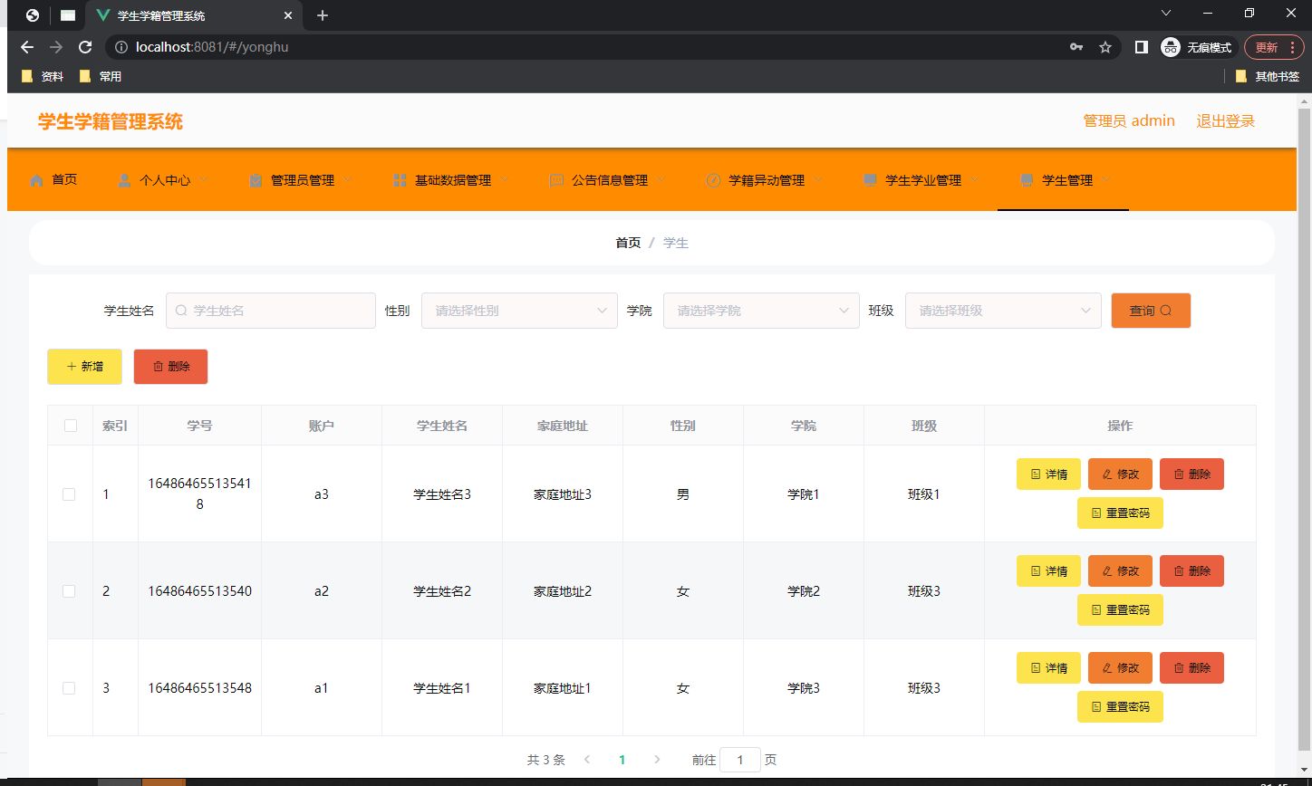Check the row checkbox for 学生姓名1
Image resolution: width=1312 pixels, height=786 pixels.
pos(69,688)
